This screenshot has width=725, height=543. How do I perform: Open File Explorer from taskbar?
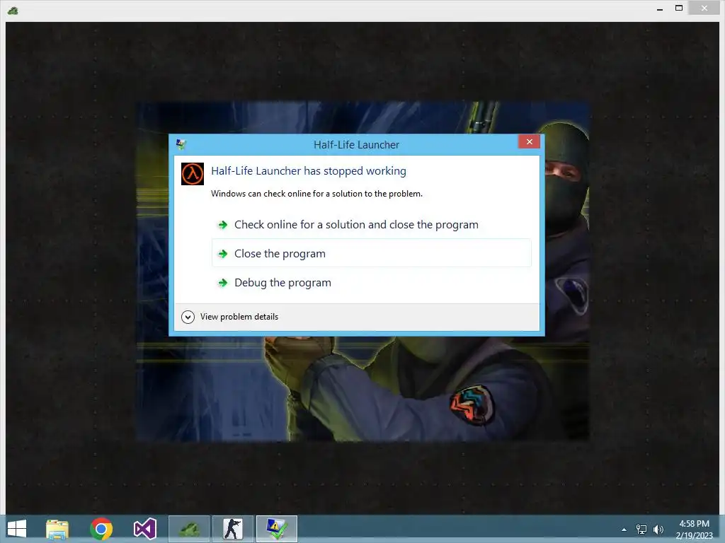(x=57, y=529)
